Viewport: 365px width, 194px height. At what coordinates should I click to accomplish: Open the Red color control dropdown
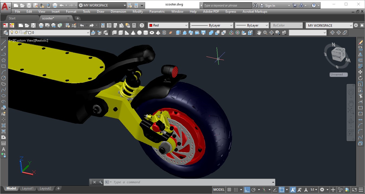tap(168, 25)
